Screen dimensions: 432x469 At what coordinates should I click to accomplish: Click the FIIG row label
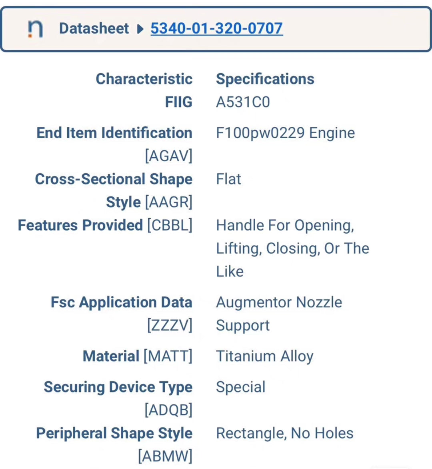coord(178,102)
